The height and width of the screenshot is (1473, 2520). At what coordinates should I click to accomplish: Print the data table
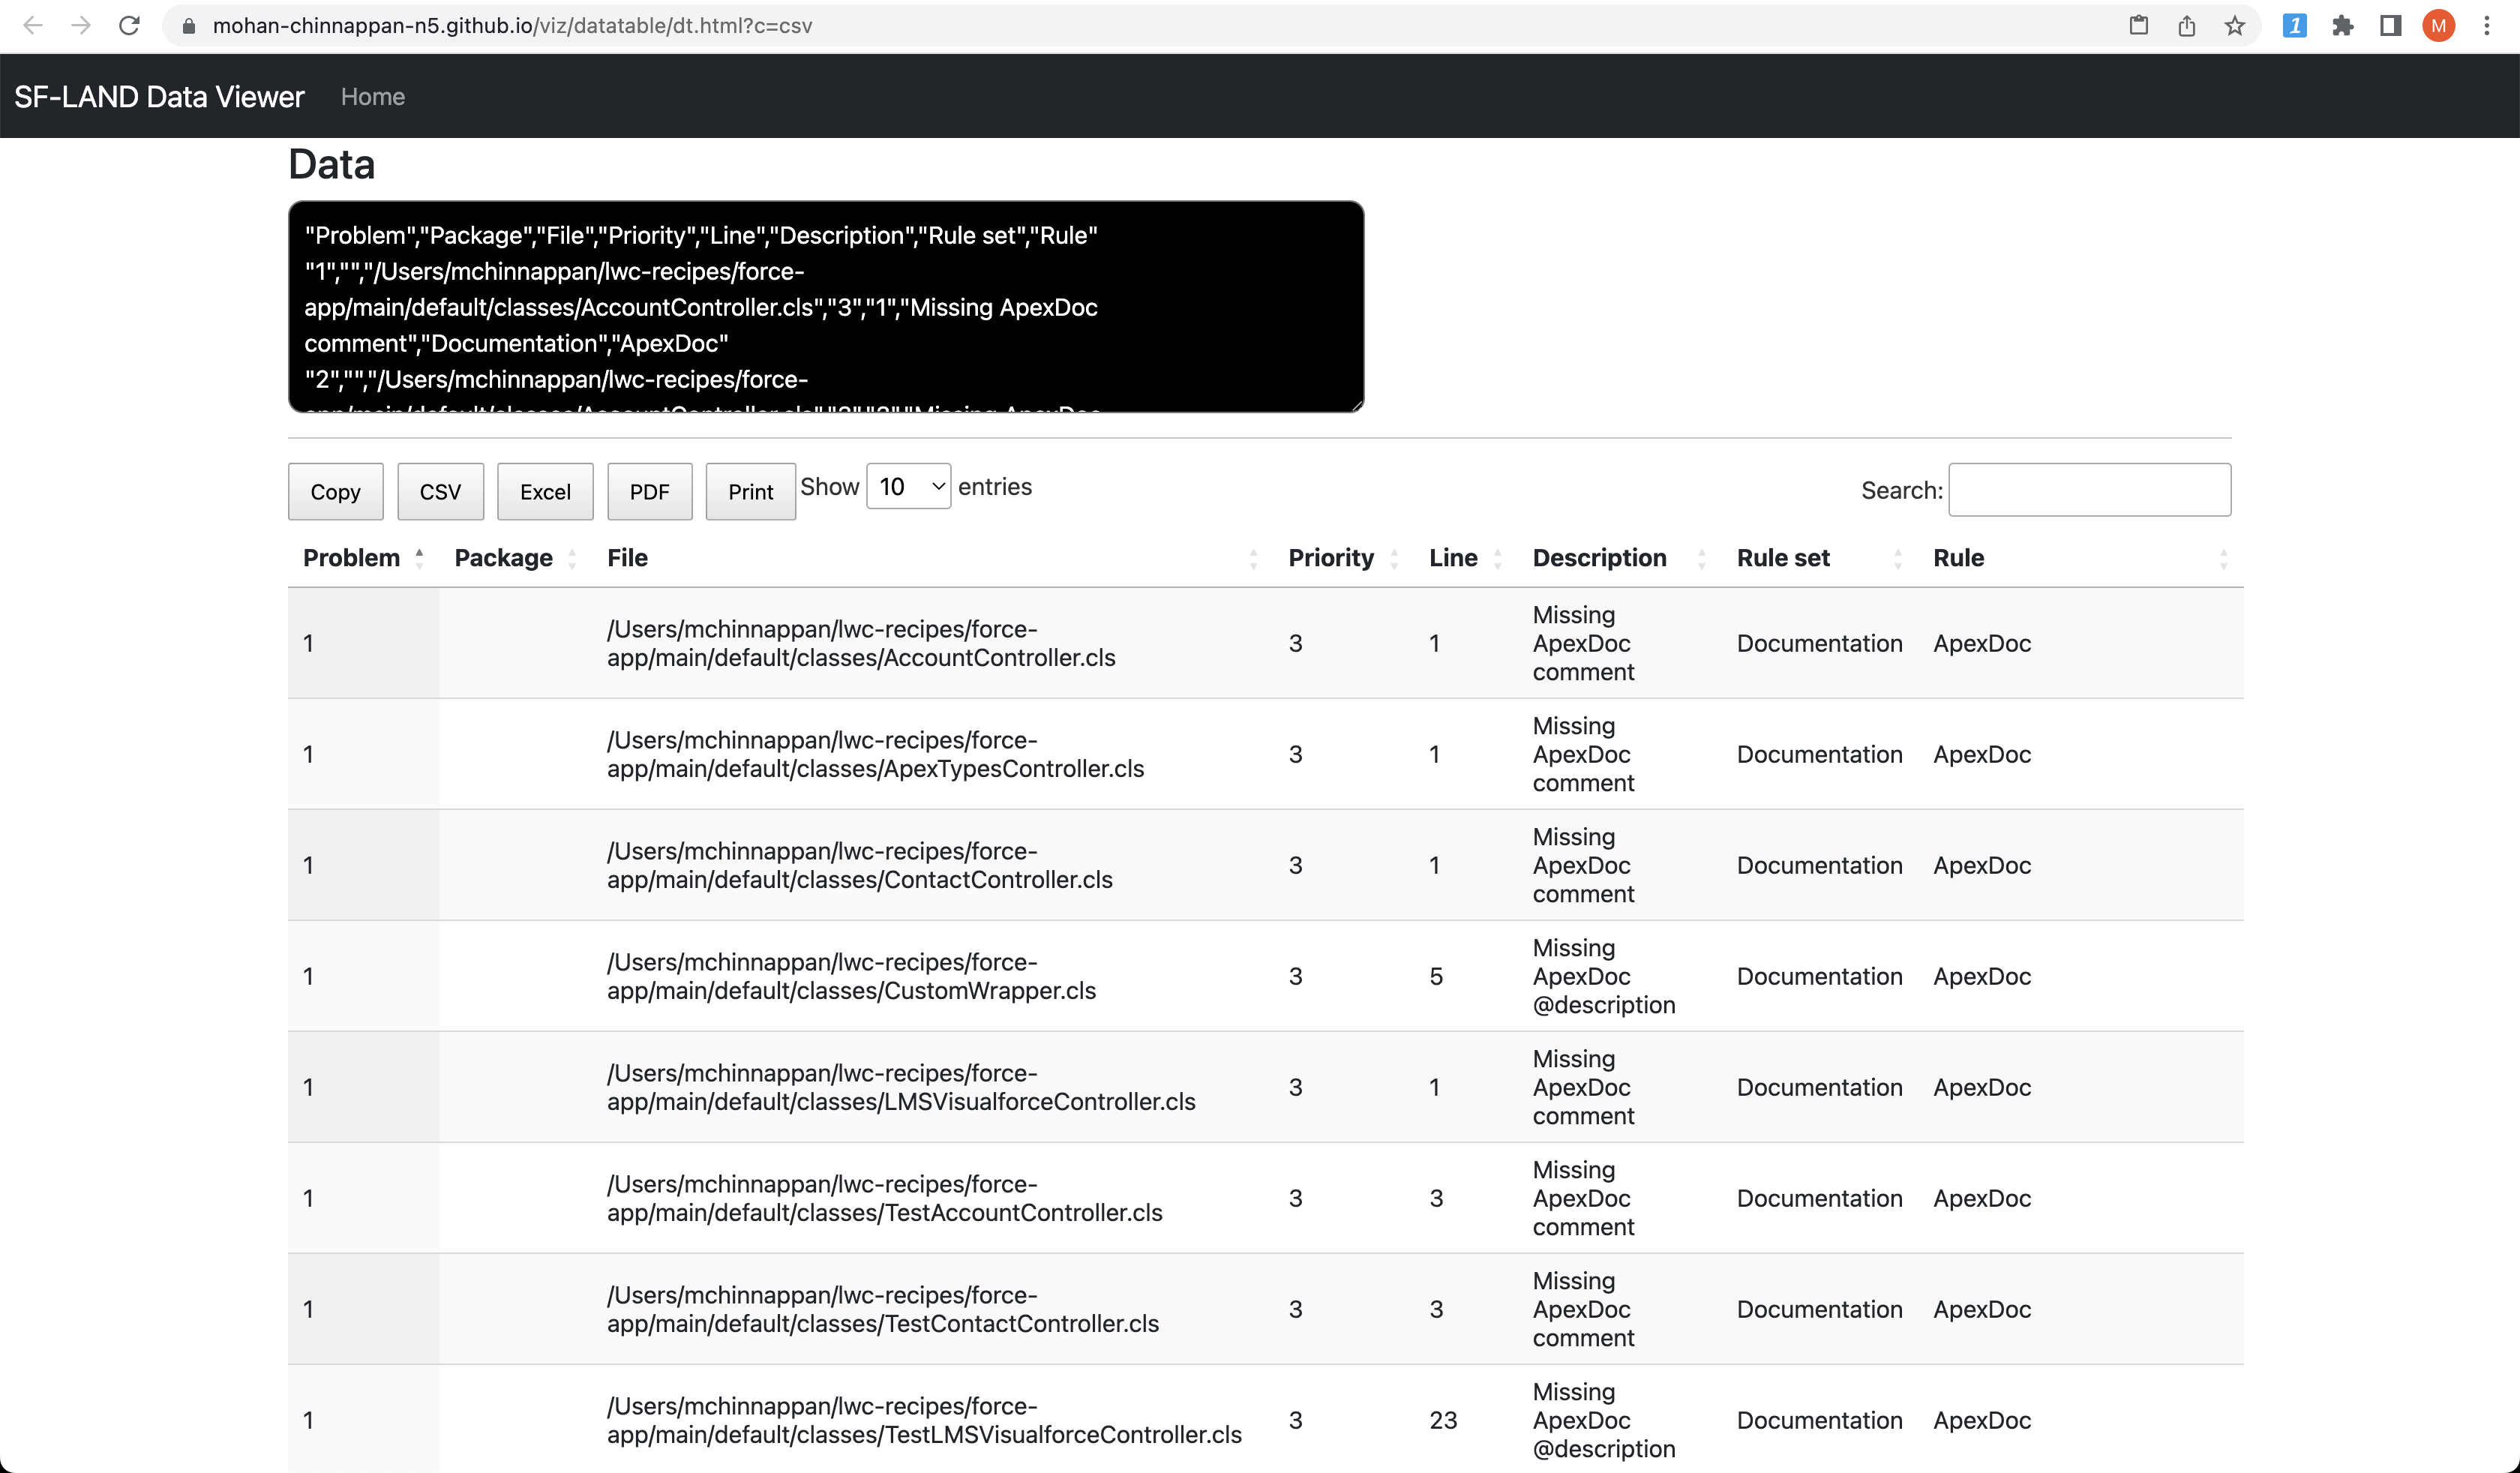(751, 491)
